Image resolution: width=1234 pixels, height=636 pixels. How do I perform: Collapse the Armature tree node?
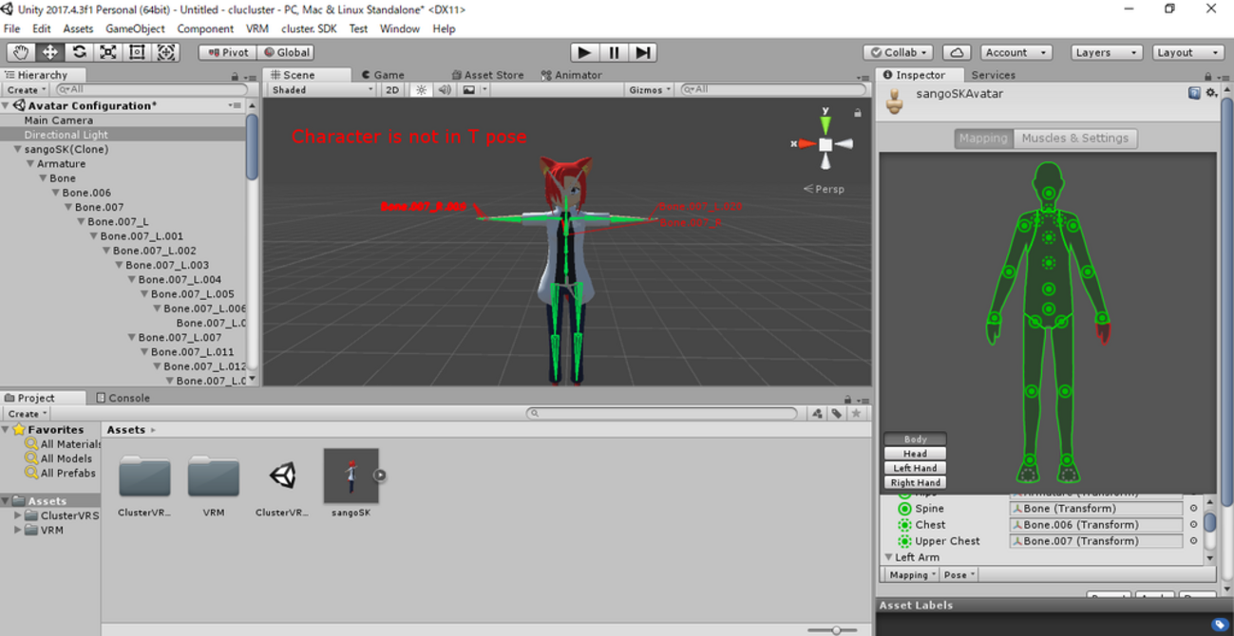click(x=29, y=164)
